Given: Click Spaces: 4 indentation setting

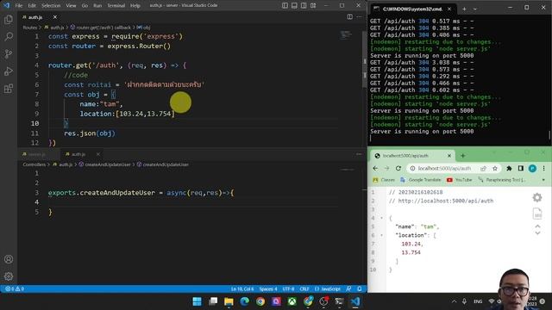Looking at the screenshot, I should (x=268, y=289).
